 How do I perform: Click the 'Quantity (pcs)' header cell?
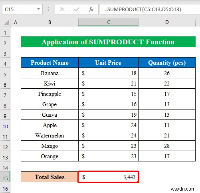[167, 63]
